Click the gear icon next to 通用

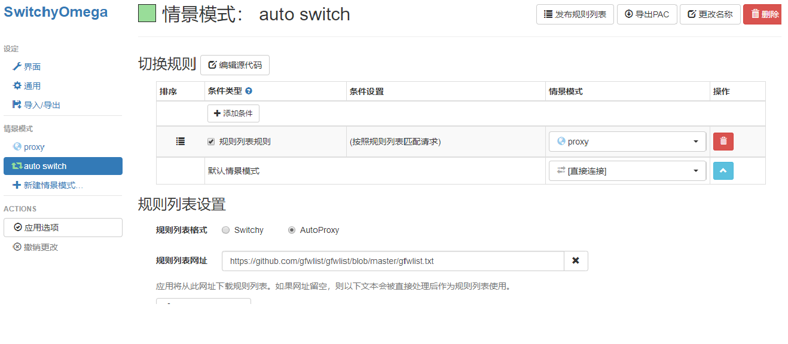17,86
